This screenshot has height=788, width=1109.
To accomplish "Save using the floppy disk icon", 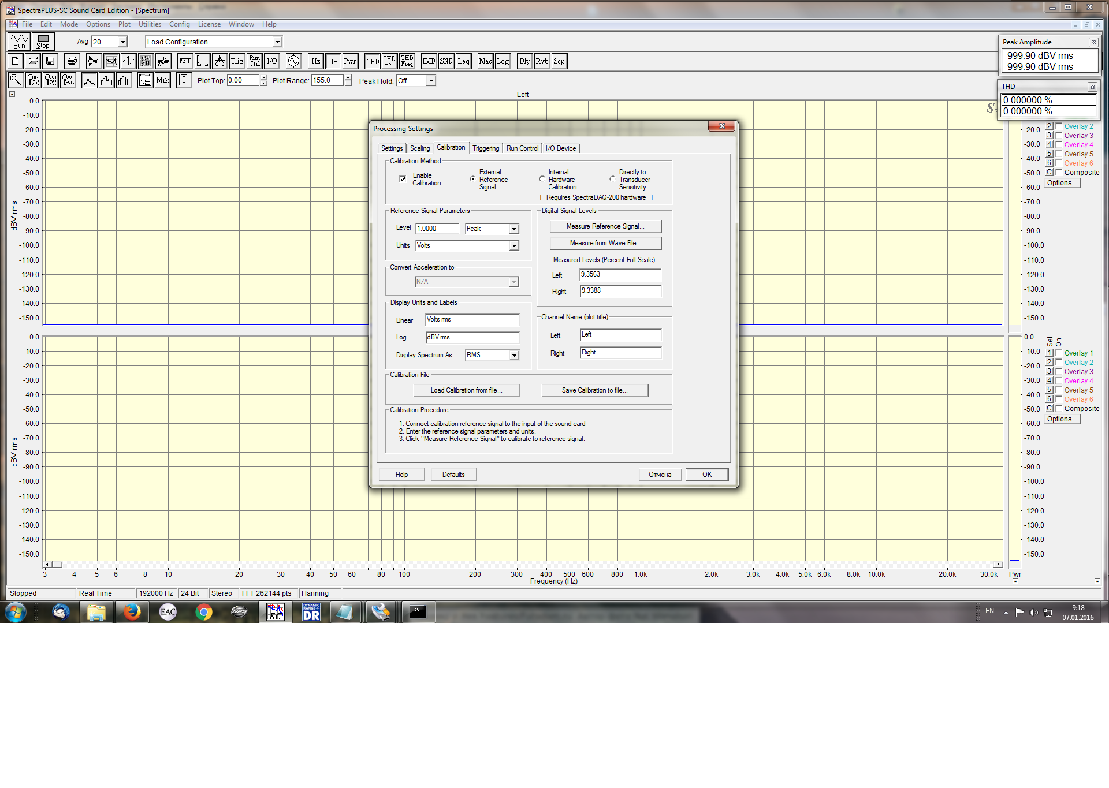I will pyautogui.click(x=50, y=61).
